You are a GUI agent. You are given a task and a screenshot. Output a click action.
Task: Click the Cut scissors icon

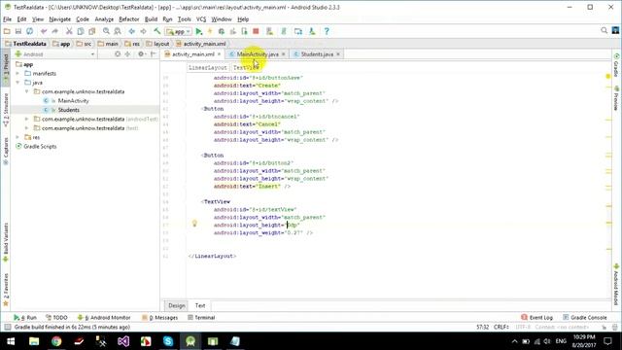(69, 31)
